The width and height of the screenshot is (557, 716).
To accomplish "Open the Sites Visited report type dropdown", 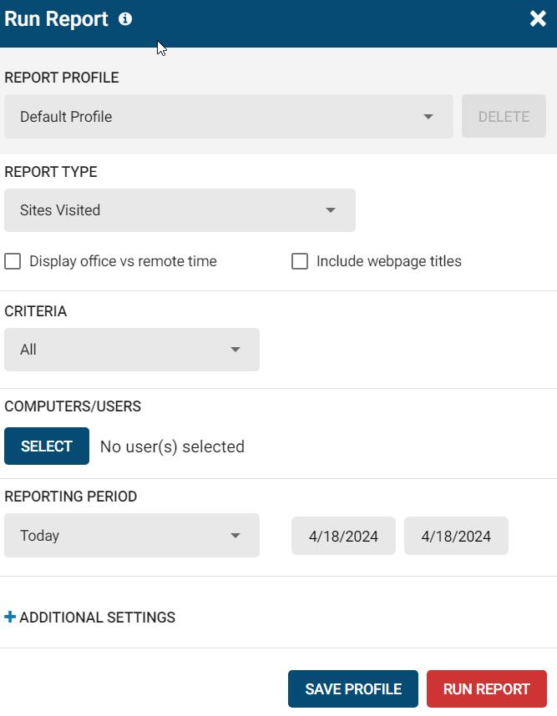I will [180, 210].
